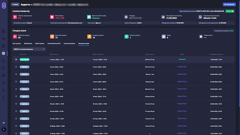Select the radio button of the 6 Sept. audit row
Viewport: 240px width, 135px height.
16,67
